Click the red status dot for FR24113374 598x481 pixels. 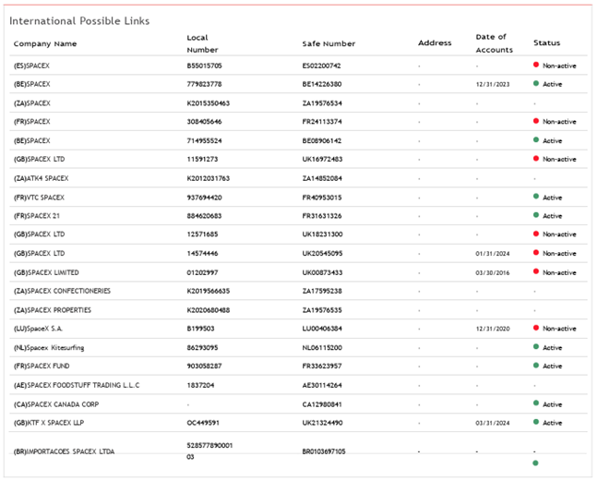coord(536,121)
